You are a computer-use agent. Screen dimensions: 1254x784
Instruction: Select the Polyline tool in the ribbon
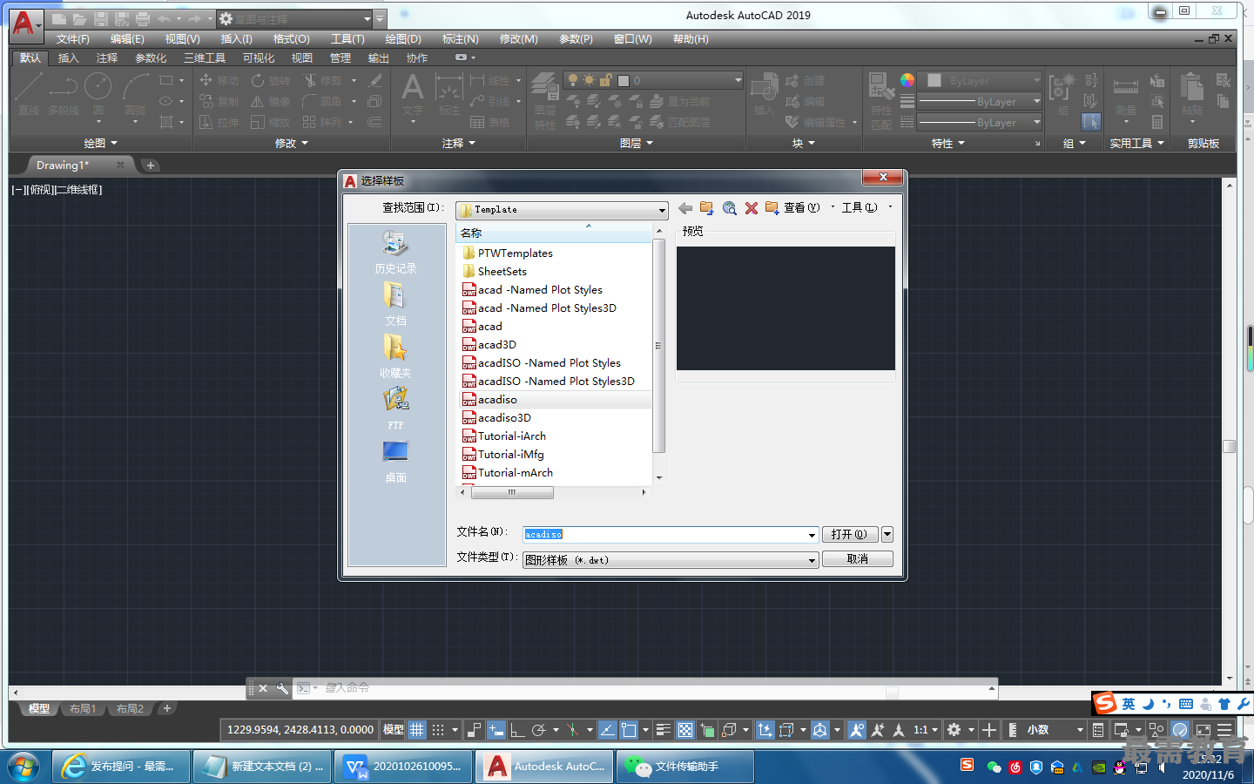(x=64, y=94)
